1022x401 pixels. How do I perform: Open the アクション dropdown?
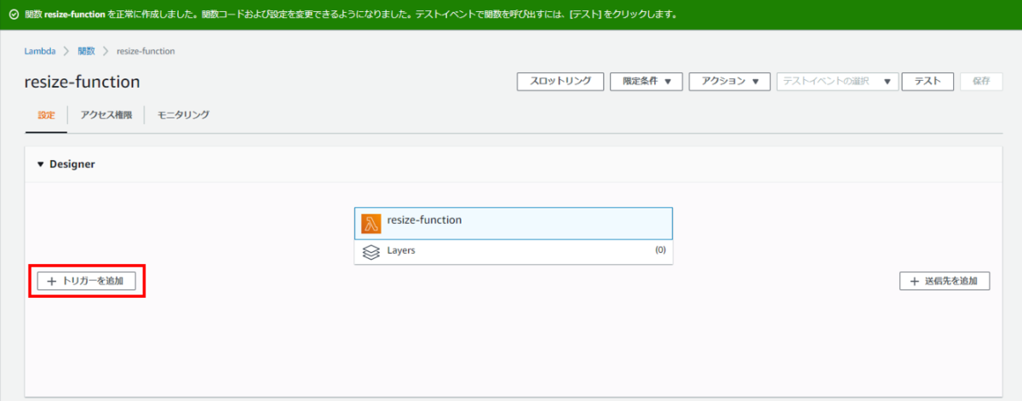pyautogui.click(x=729, y=81)
